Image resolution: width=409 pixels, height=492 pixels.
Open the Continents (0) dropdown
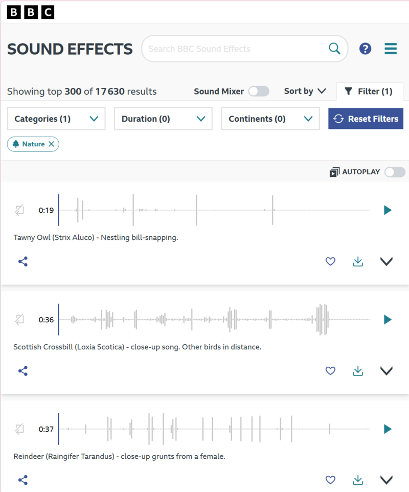(270, 119)
